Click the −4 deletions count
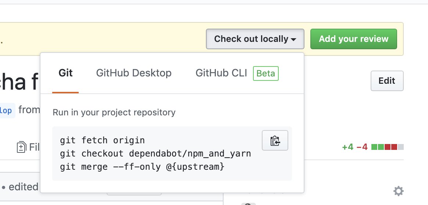The image size is (428, 205). (362, 147)
